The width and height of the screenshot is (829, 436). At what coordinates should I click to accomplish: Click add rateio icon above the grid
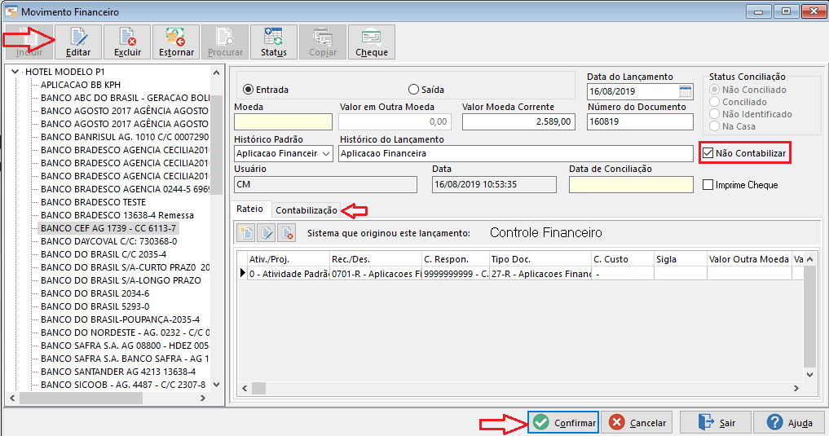click(x=246, y=232)
